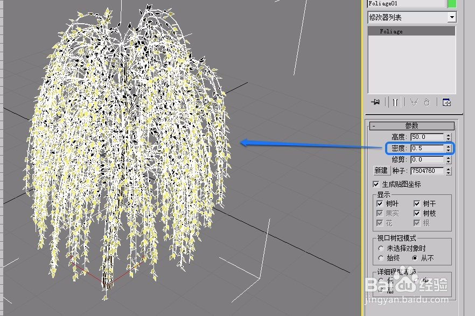Select the 始终 always radio option

pyautogui.click(x=381, y=258)
